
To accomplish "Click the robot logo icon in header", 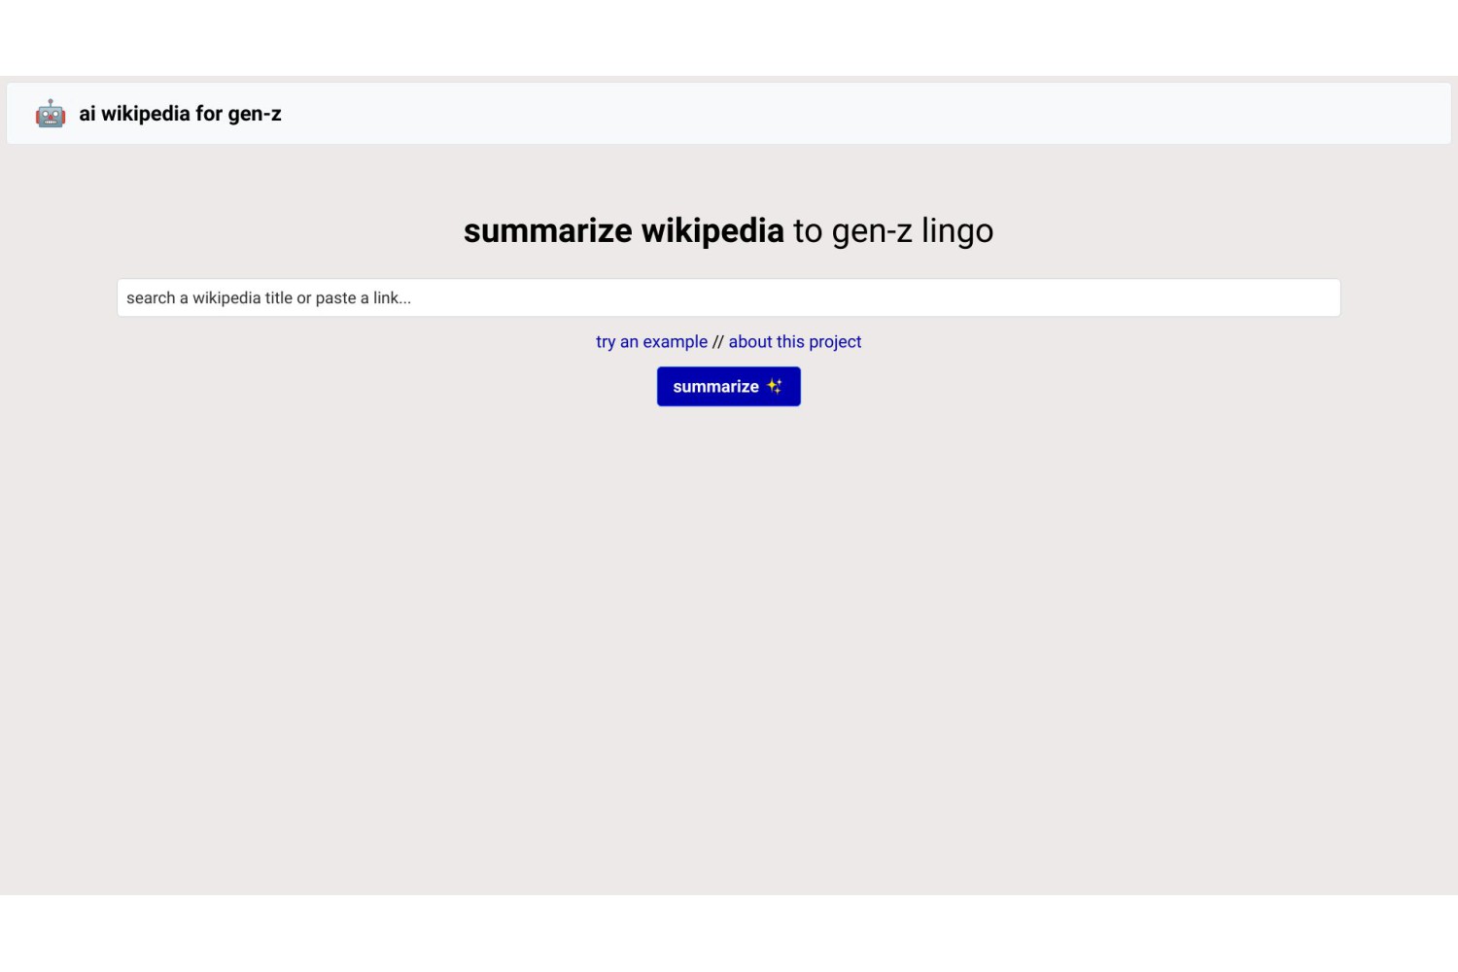I will click(x=51, y=114).
